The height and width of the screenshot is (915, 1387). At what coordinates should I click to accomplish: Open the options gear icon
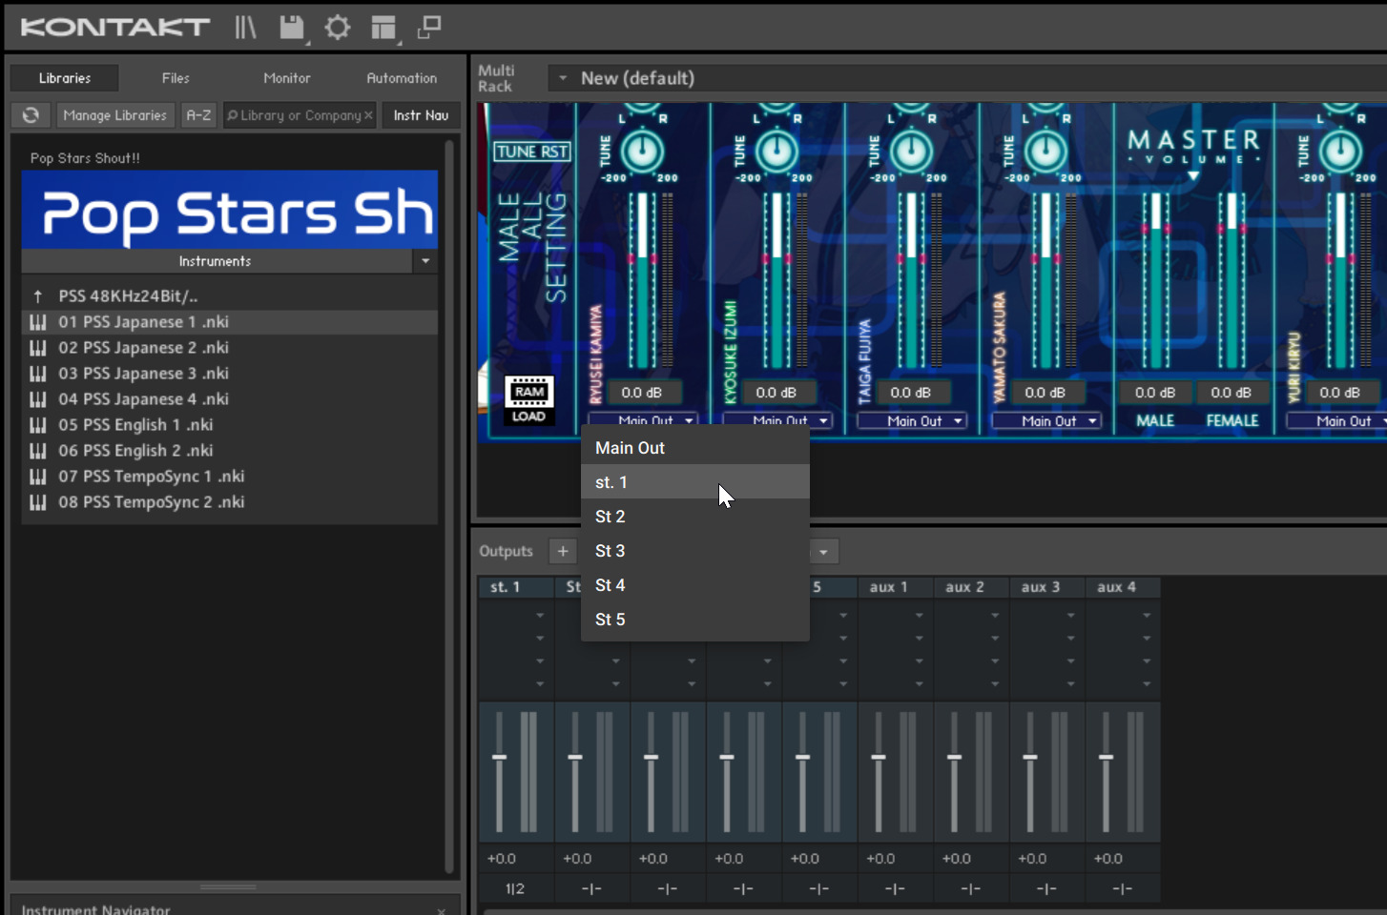pyautogui.click(x=337, y=28)
